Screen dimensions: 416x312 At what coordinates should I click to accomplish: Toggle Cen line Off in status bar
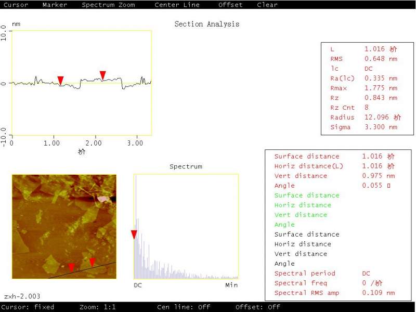coord(184,307)
